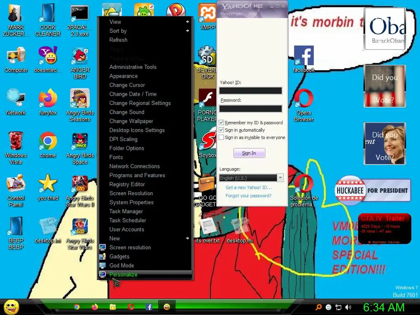
Task: Toggle 'Sign in automatically' checkbox
Action: coord(221,130)
